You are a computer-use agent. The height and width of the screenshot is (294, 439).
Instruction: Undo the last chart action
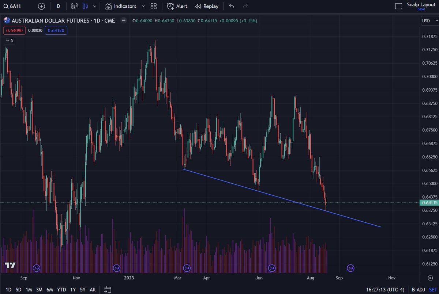click(231, 6)
